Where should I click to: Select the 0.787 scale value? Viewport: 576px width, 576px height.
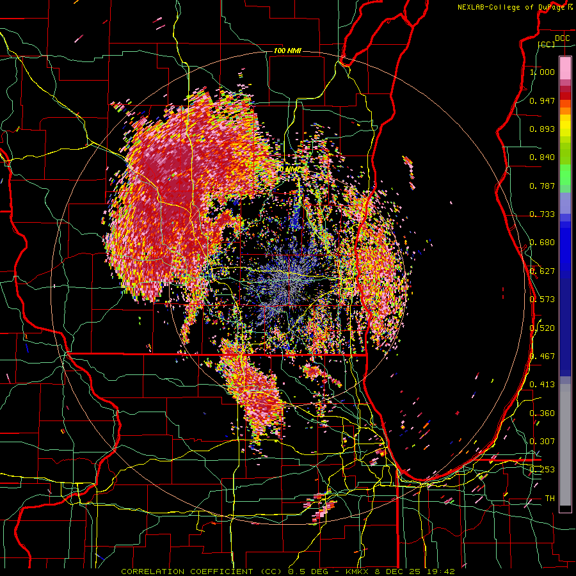coord(542,186)
